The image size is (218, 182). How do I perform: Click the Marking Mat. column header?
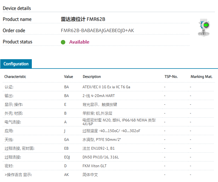(x=201, y=77)
